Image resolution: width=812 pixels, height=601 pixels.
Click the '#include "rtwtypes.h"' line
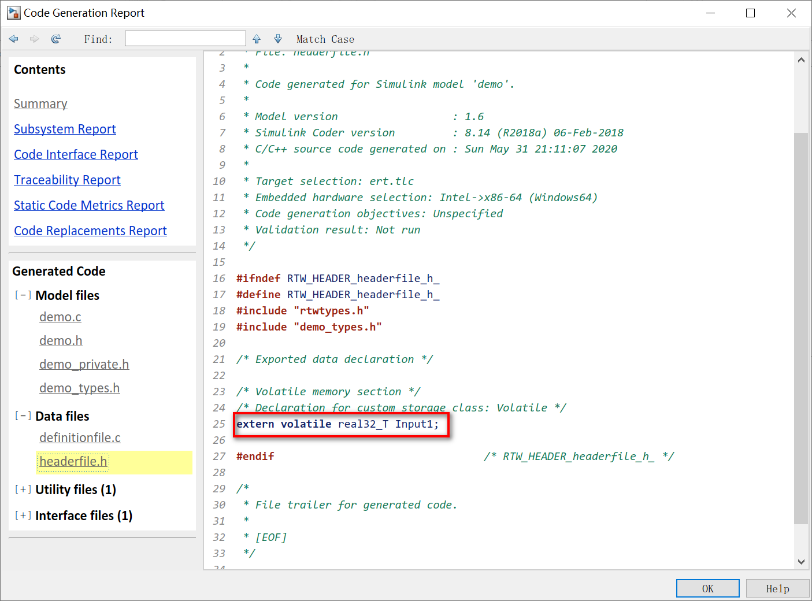(x=302, y=311)
